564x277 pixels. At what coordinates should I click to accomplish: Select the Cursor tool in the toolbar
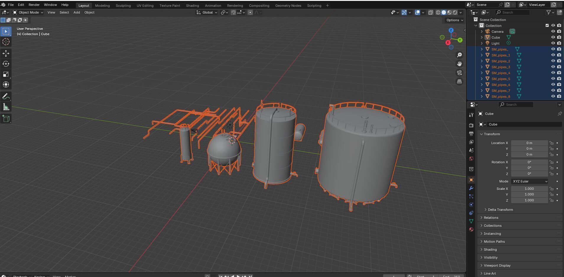[6, 42]
